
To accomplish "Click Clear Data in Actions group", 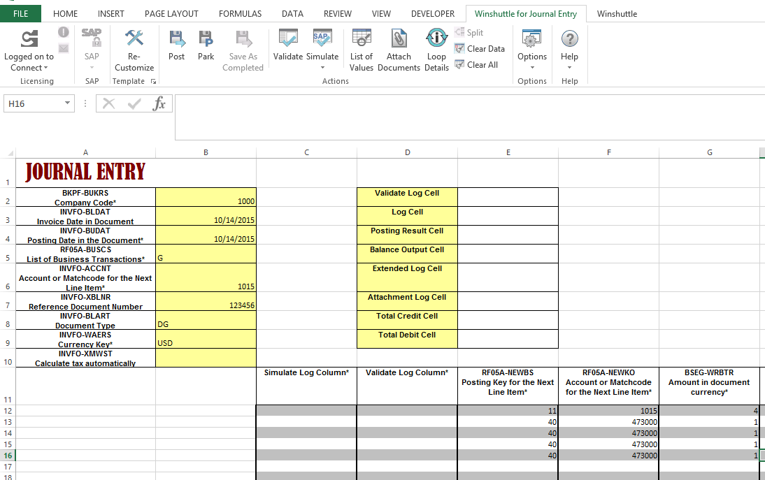I will click(x=480, y=49).
